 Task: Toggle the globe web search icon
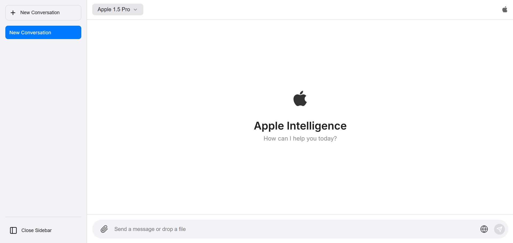coord(484,229)
